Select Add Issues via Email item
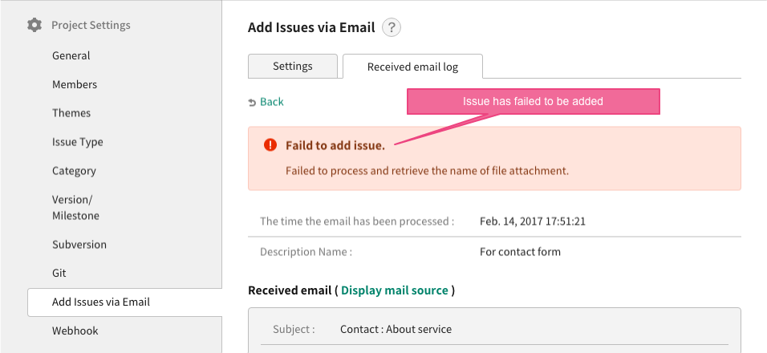 [x=124, y=302]
